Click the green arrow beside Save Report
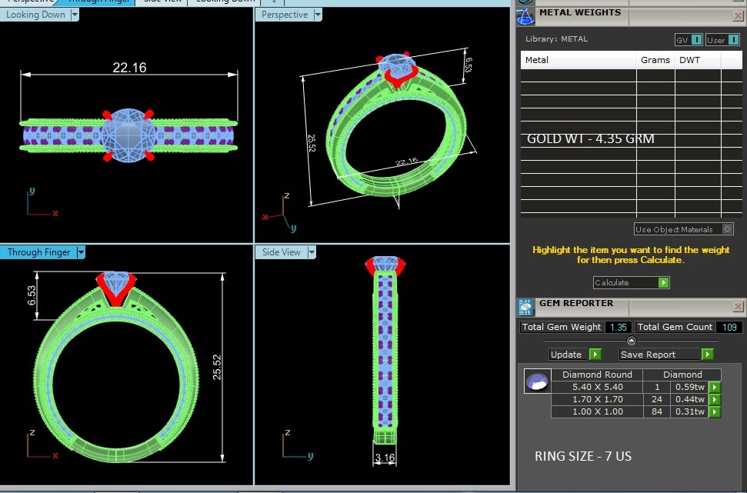The image size is (747, 493). click(707, 355)
